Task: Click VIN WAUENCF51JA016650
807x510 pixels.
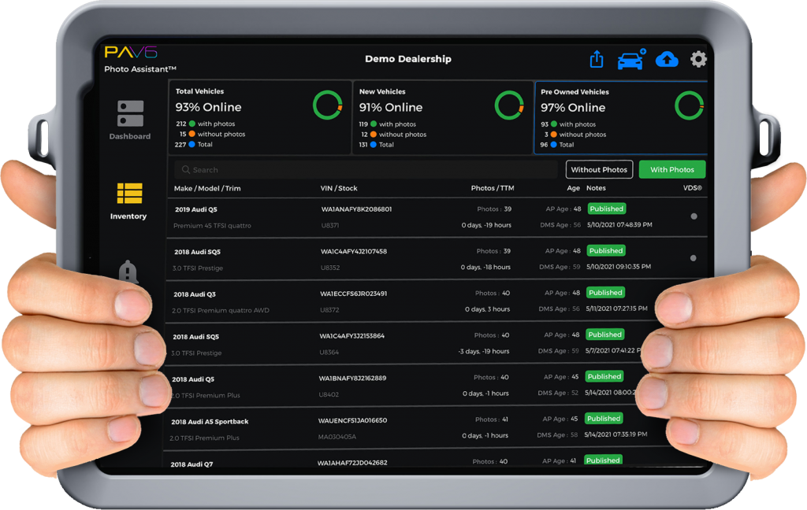Action: point(352,420)
